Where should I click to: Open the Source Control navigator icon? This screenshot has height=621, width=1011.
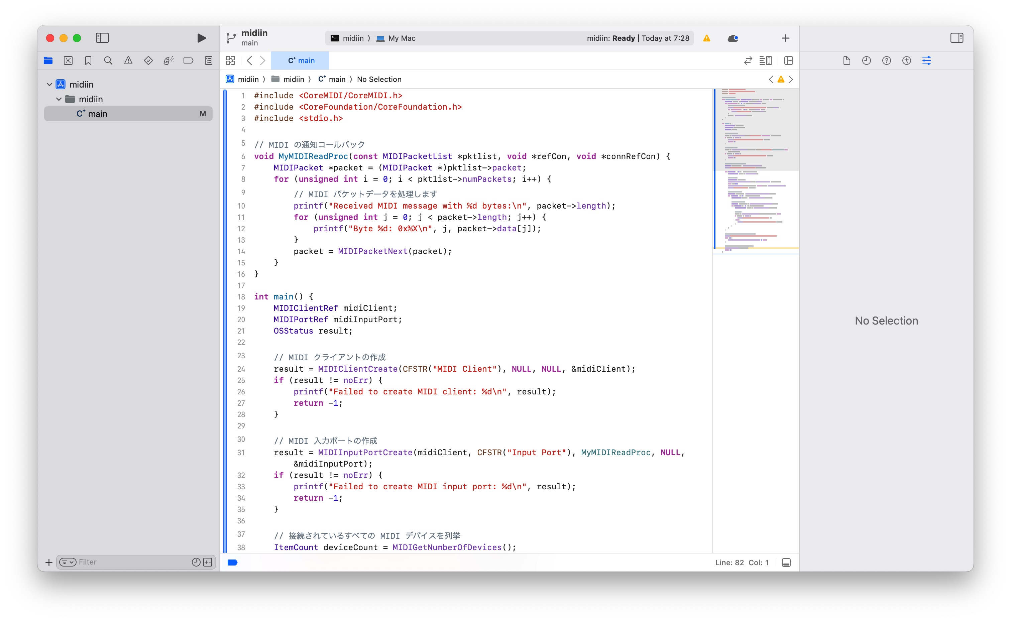(x=68, y=61)
